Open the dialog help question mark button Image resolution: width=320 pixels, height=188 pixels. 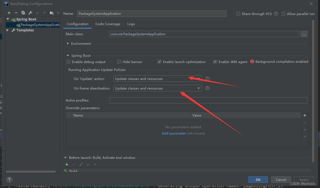(9, 180)
